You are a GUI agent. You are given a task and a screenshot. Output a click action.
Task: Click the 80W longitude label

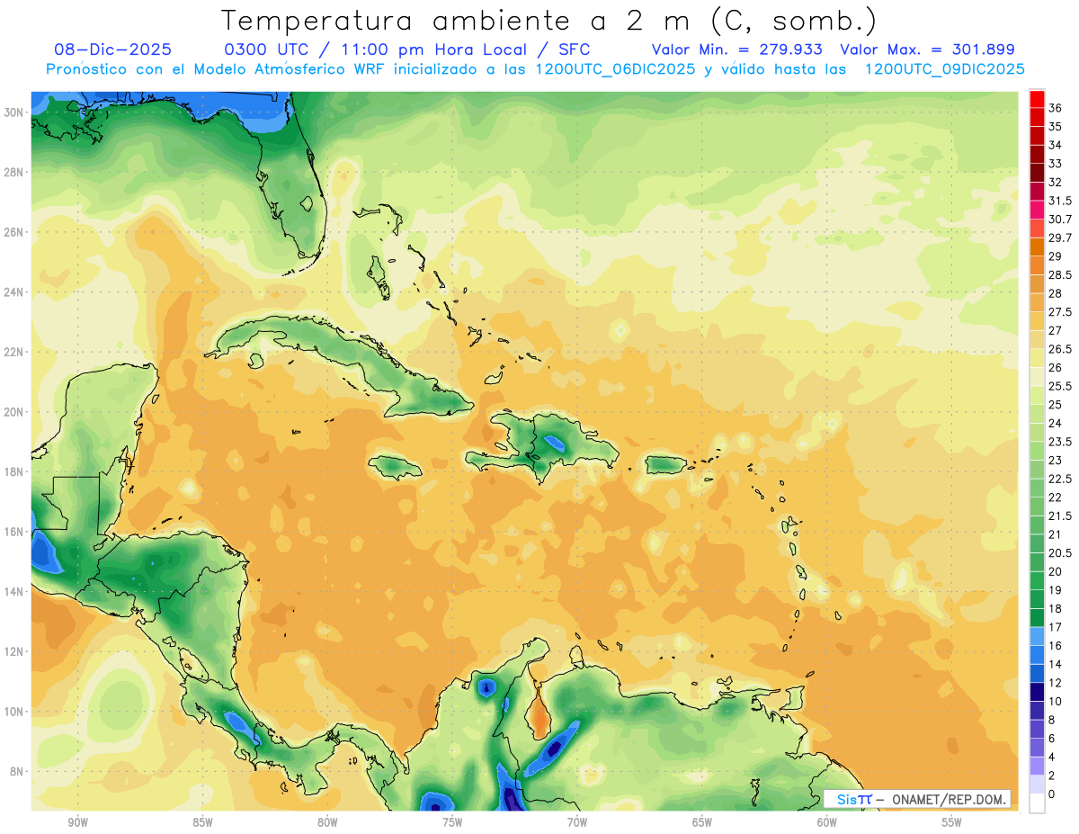(327, 822)
